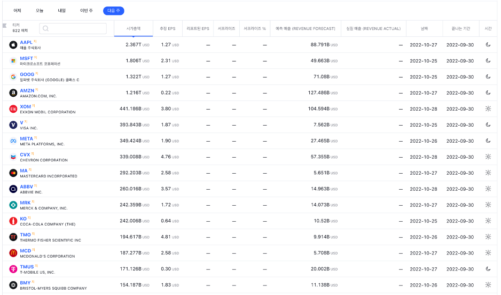Click the Coca-Cola logo icon
The image size is (501, 295).
13,221
